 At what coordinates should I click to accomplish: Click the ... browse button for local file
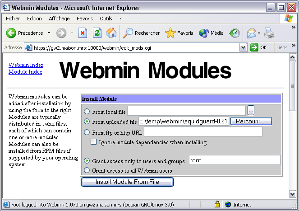click(x=251, y=110)
